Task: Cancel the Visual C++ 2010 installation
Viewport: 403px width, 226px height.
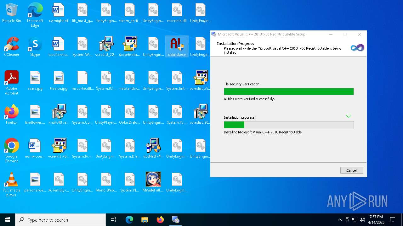Action: [x=352, y=170]
